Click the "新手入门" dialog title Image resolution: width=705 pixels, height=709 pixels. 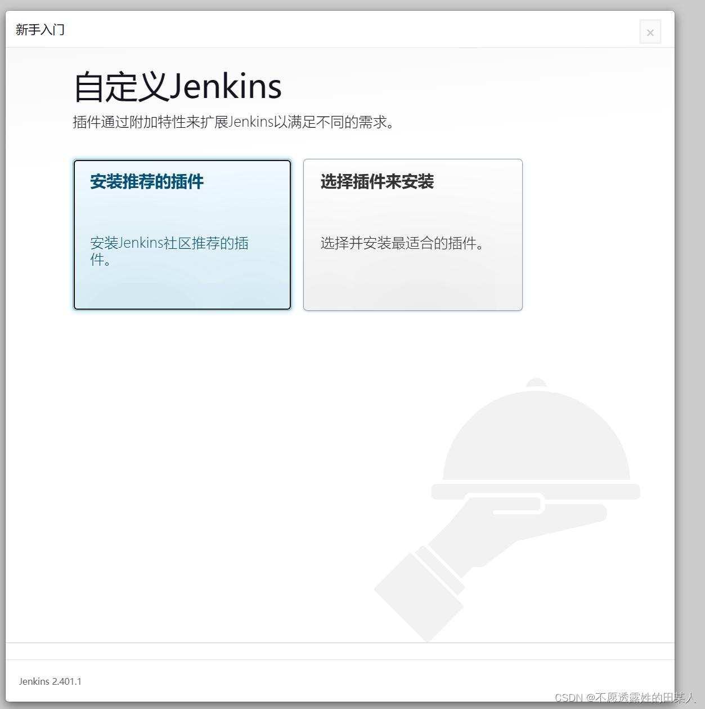point(41,30)
